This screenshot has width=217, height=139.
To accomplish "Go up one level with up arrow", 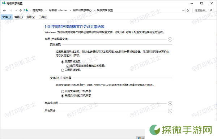I will [21, 10].
